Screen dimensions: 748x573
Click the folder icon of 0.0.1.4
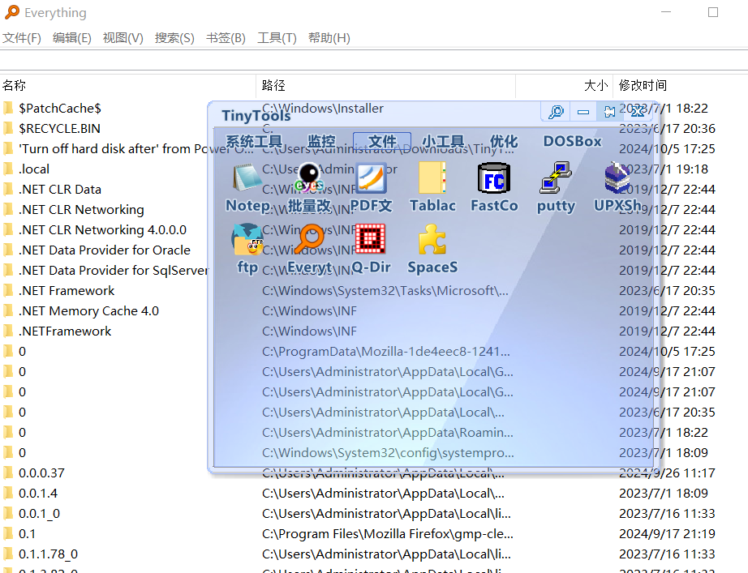8,493
